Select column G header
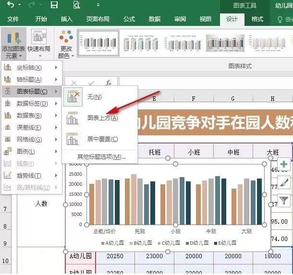This screenshot has width=293, height=275. 233,98
